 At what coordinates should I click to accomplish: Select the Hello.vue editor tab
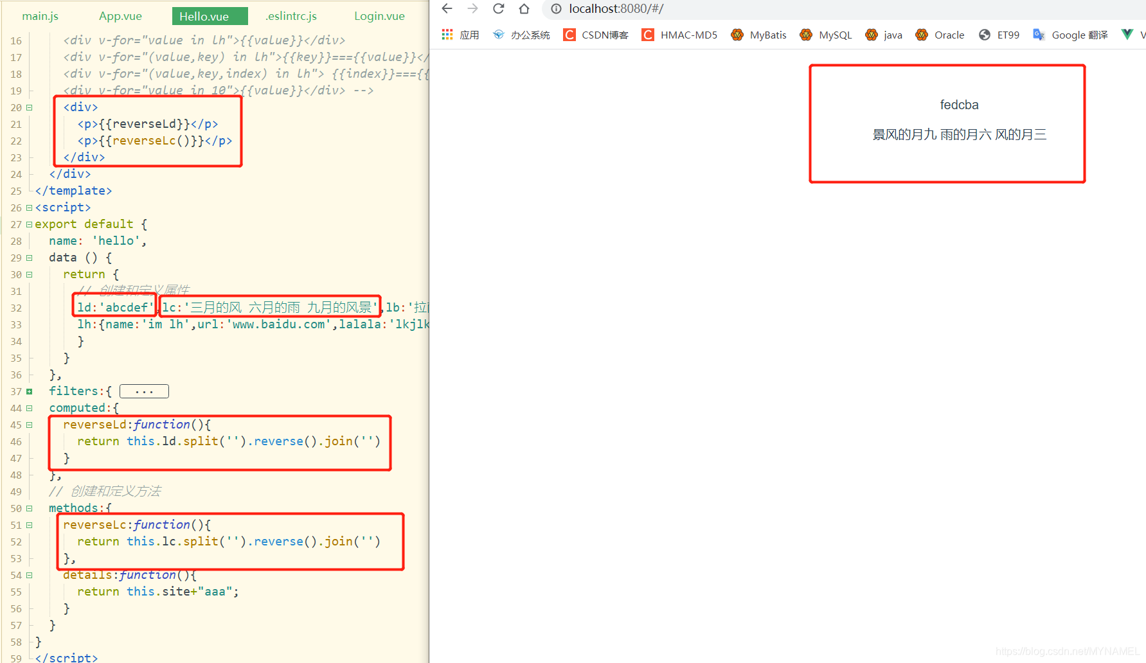tap(210, 16)
